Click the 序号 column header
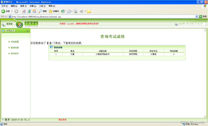This screenshot has width=208, height=126. pyautogui.click(x=56, y=51)
